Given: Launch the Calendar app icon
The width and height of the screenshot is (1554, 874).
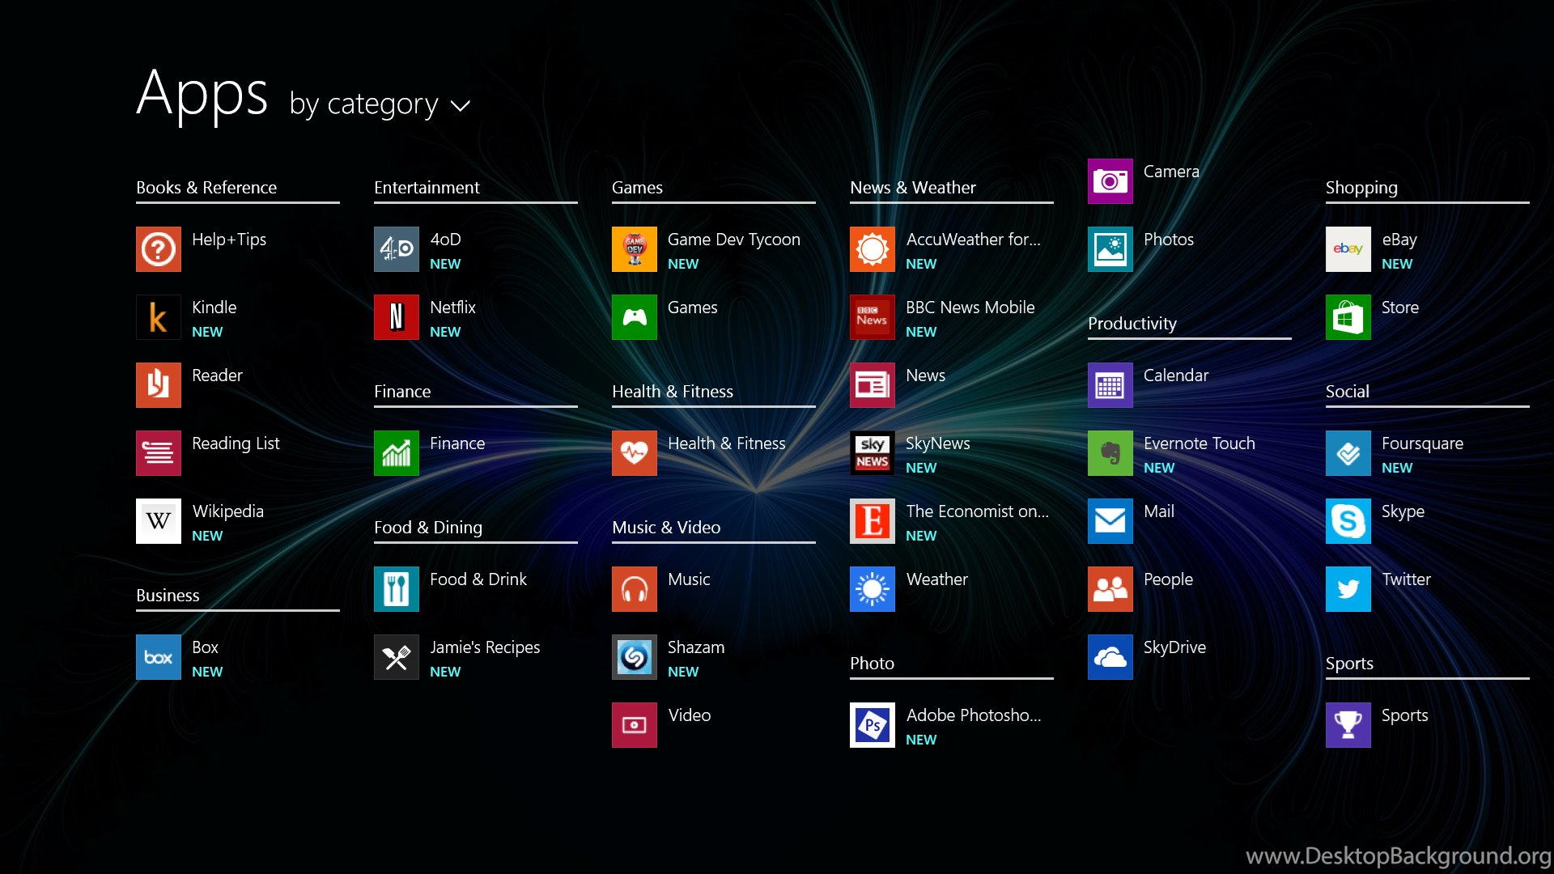Looking at the screenshot, I should (1110, 385).
